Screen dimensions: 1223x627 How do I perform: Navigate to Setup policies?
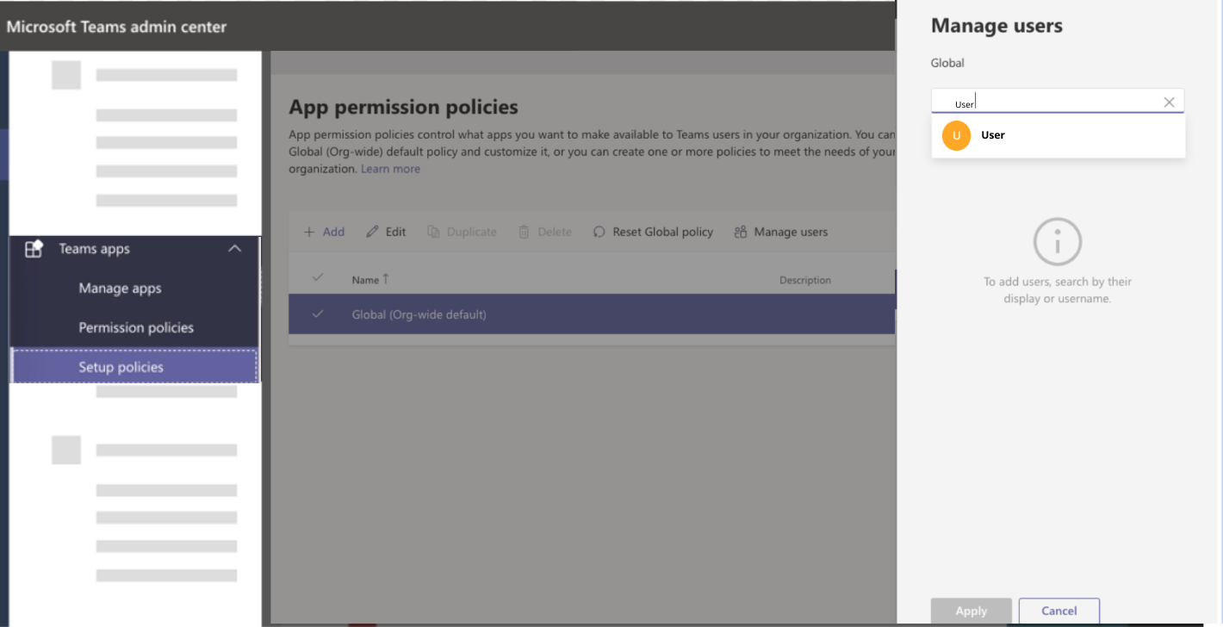[121, 366]
